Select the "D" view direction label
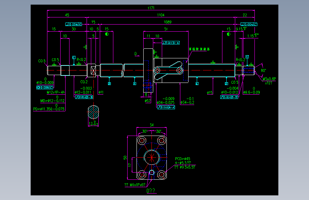This screenshot has width=309, height=200. [135, 53]
